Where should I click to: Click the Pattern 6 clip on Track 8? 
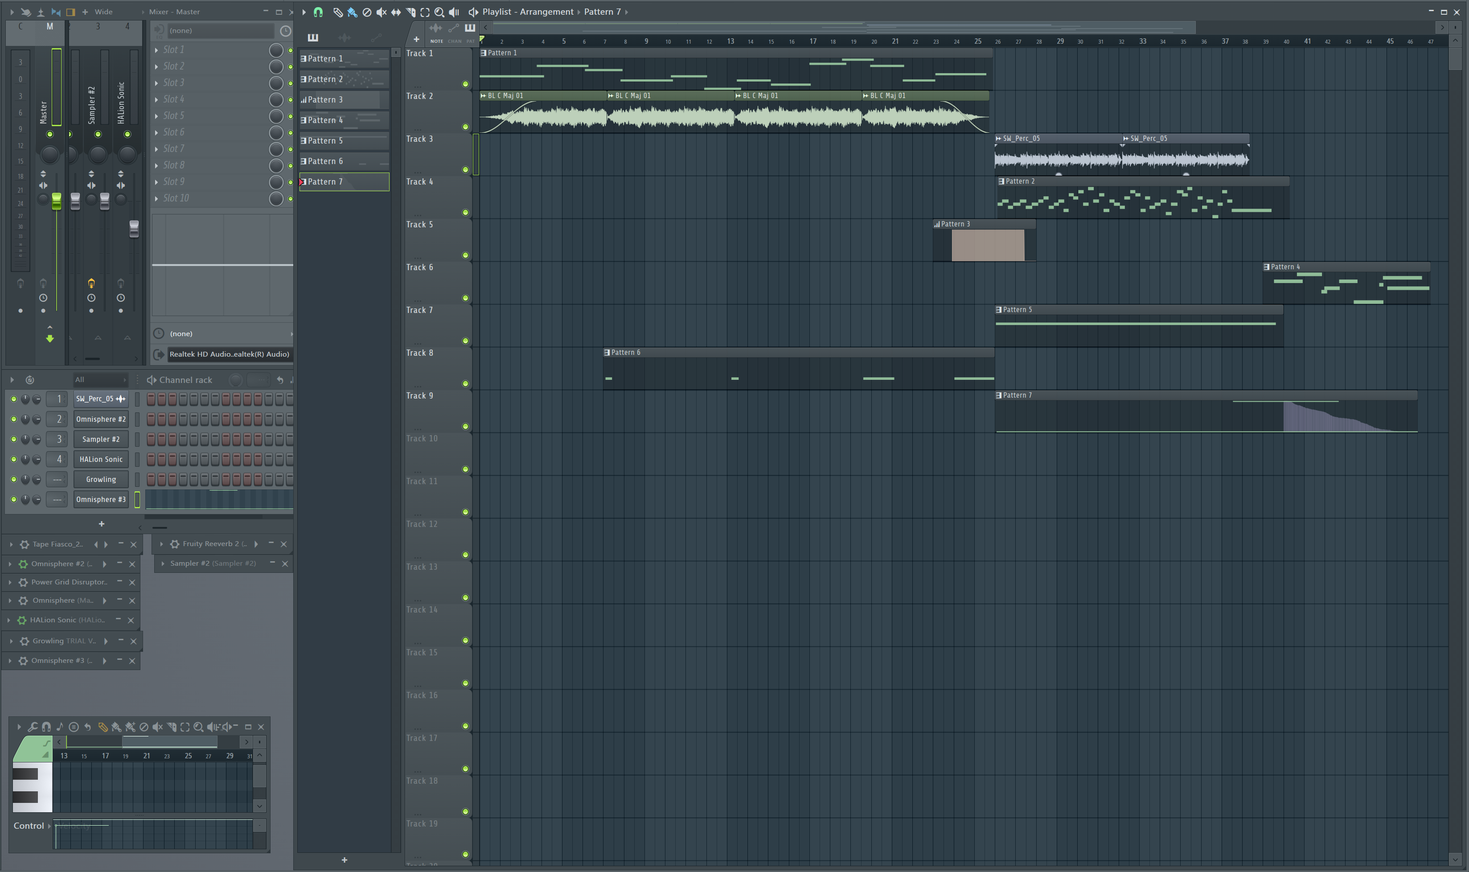(x=798, y=368)
